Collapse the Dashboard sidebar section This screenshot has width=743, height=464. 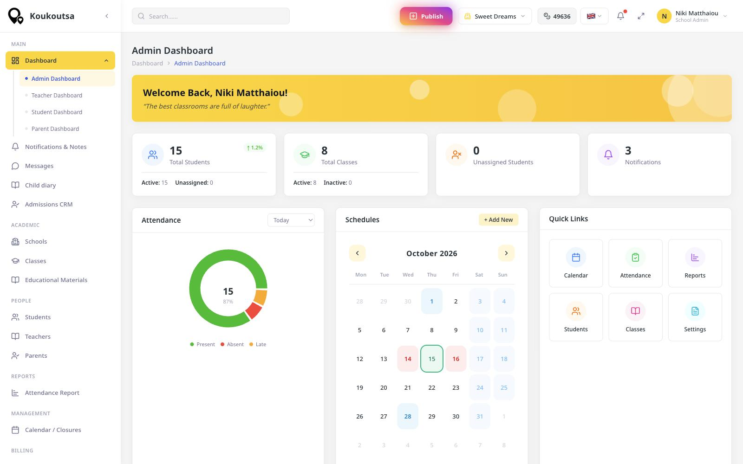point(60,60)
